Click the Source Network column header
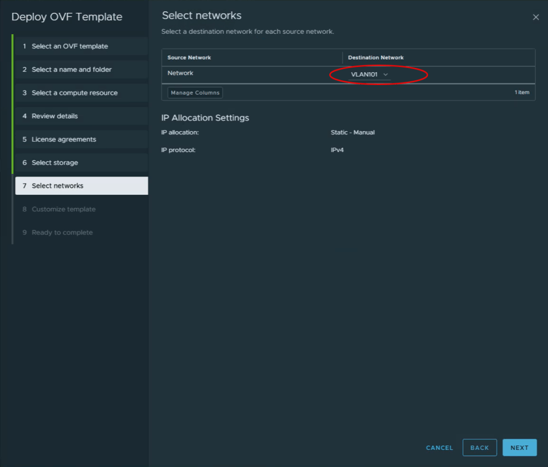Image resolution: width=548 pixels, height=467 pixels. coord(189,58)
